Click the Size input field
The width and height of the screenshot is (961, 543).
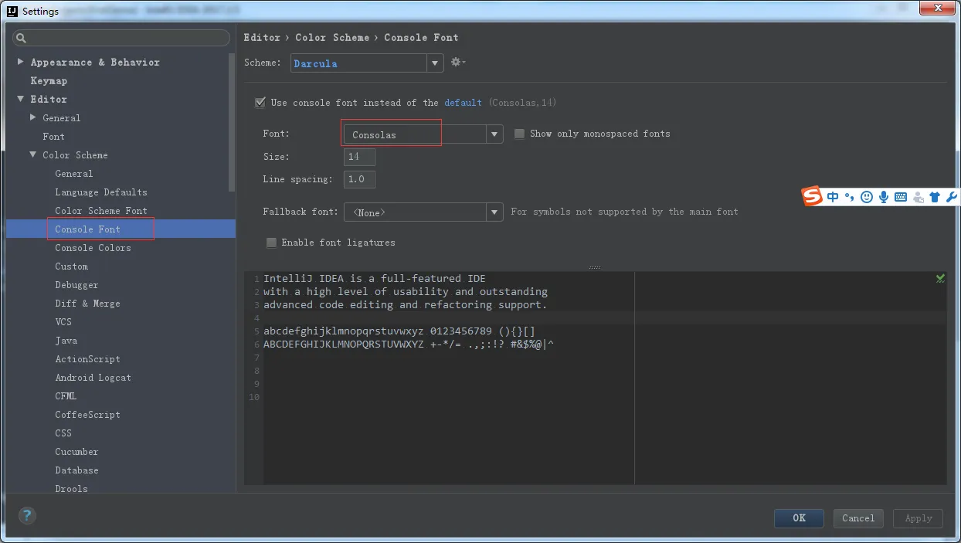pyautogui.click(x=359, y=157)
